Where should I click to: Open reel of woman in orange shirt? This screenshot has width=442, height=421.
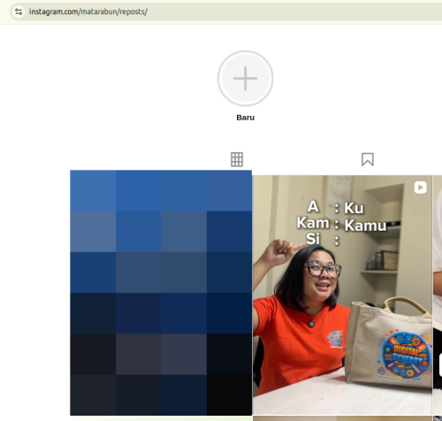tap(342, 295)
